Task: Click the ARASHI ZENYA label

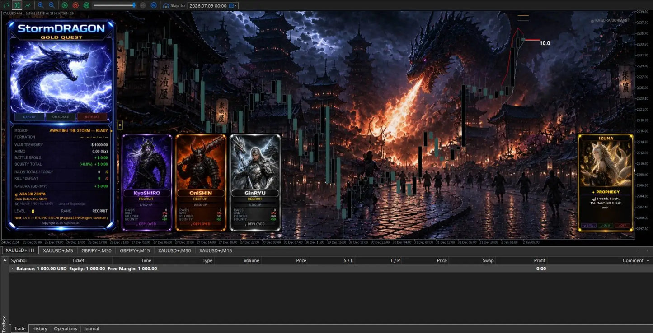Action: (33, 194)
